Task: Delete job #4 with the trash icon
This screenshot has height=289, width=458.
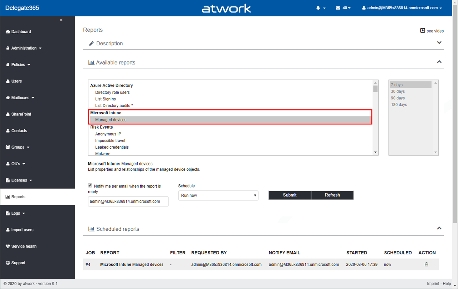Action: [x=426, y=264]
